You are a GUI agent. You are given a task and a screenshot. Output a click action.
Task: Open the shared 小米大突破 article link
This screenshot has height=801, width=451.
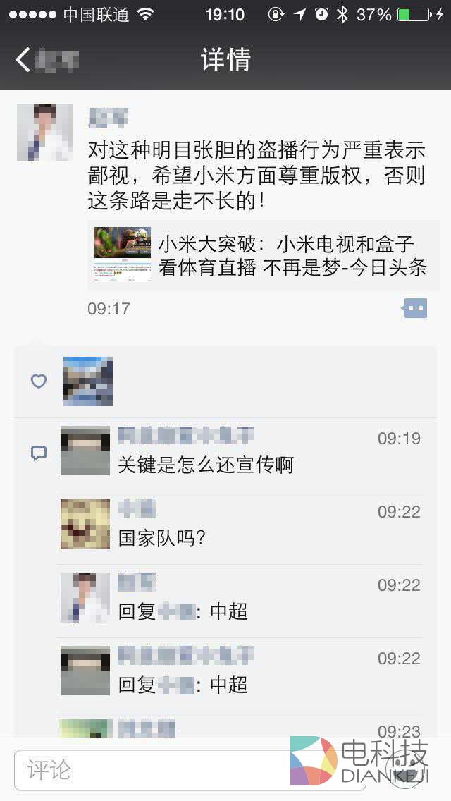pos(292,256)
